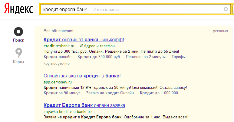Open the Заявка на кредит Онлайн sitelink
Screen dimensions: 234x122
[110, 93]
